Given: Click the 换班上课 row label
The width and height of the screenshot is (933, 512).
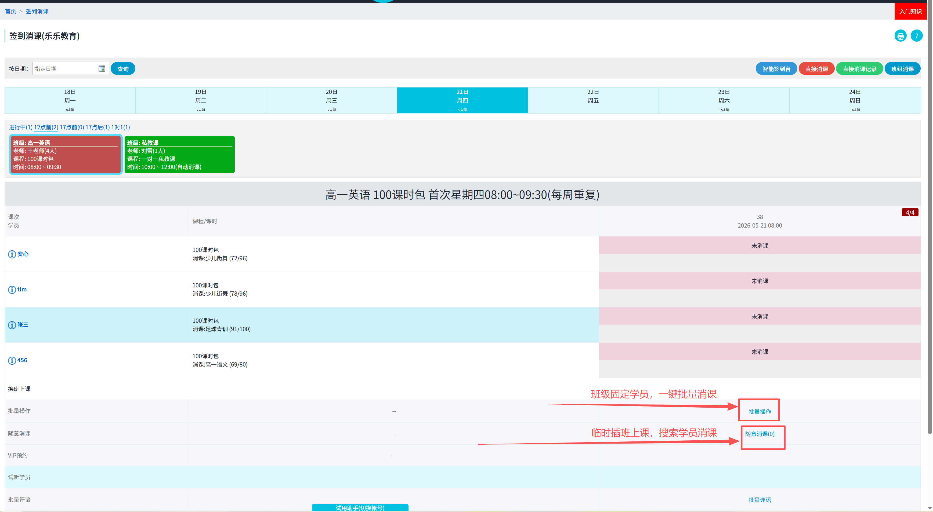Looking at the screenshot, I should (19, 389).
